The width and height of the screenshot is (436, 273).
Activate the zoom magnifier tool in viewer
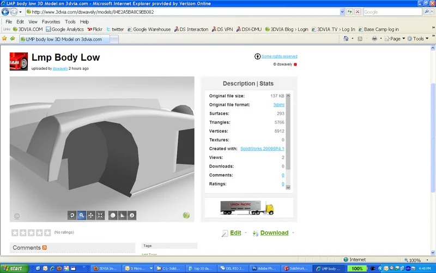[x=81, y=216]
